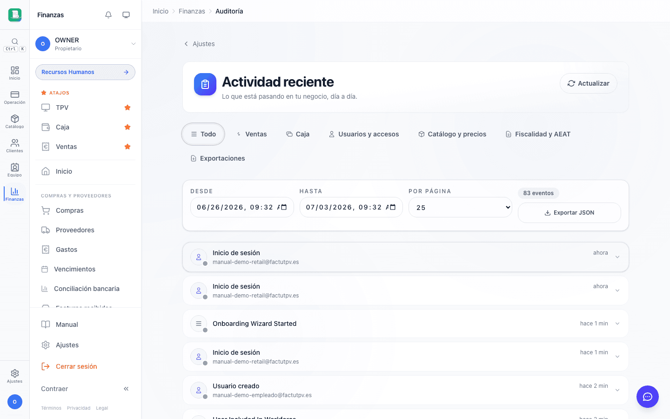Open the Manual link
Screen dimensions: 670x419
86,324
